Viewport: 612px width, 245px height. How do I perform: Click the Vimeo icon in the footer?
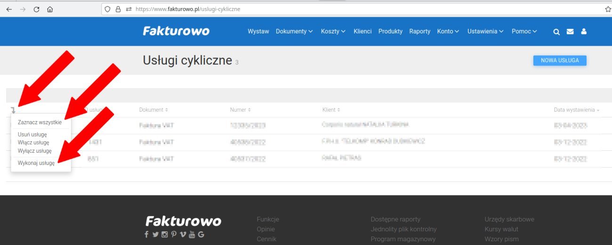(x=183, y=234)
